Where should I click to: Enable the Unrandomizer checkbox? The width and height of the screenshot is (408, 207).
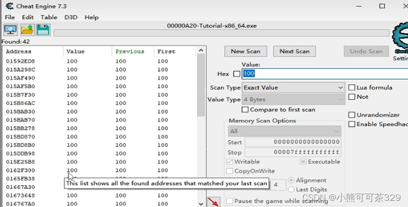(352, 115)
